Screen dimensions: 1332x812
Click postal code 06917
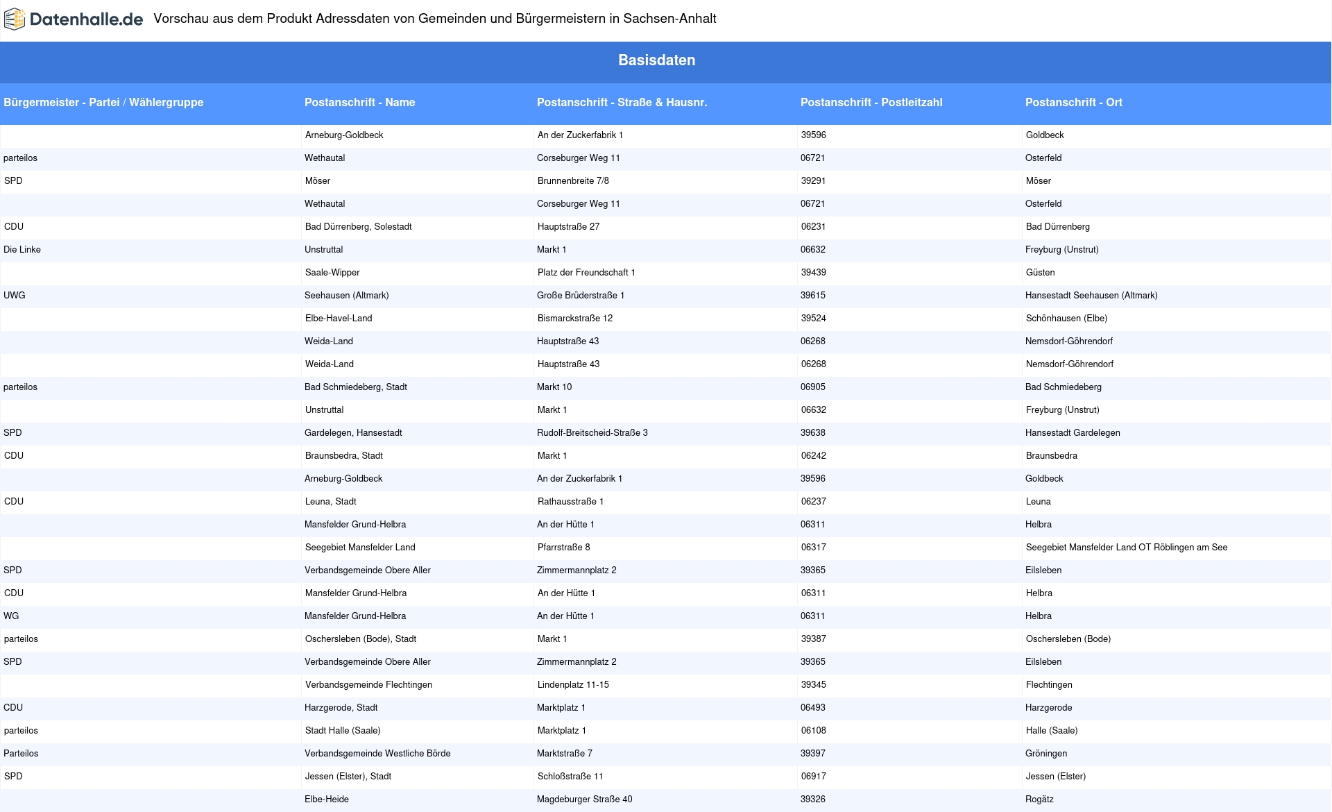point(814,777)
